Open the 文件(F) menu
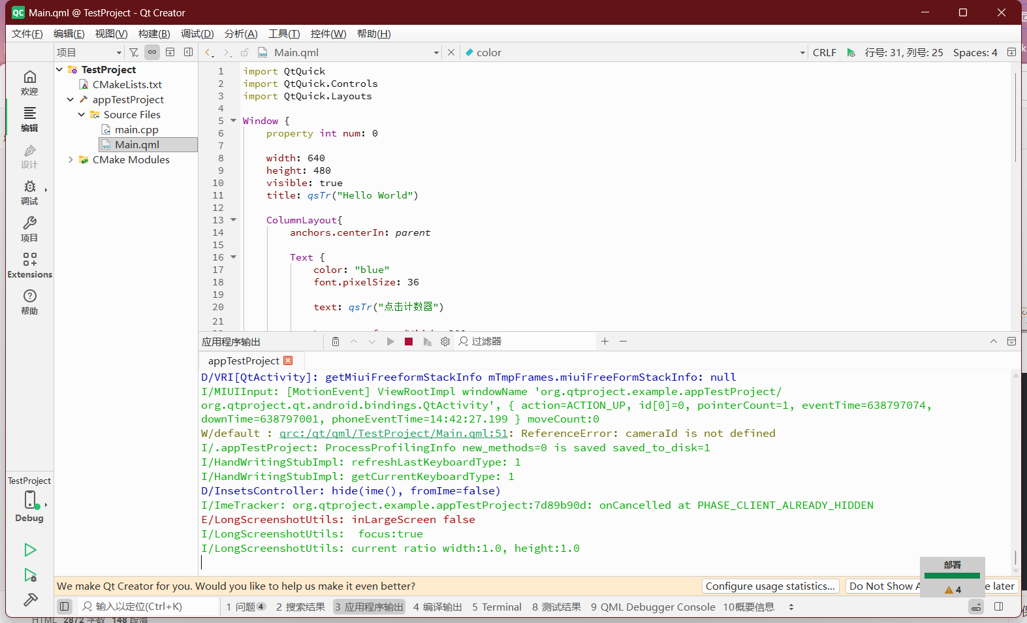 tap(27, 34)
